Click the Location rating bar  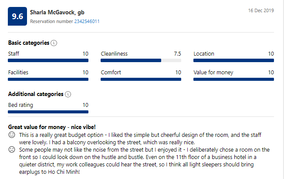[x=233, y=60]
